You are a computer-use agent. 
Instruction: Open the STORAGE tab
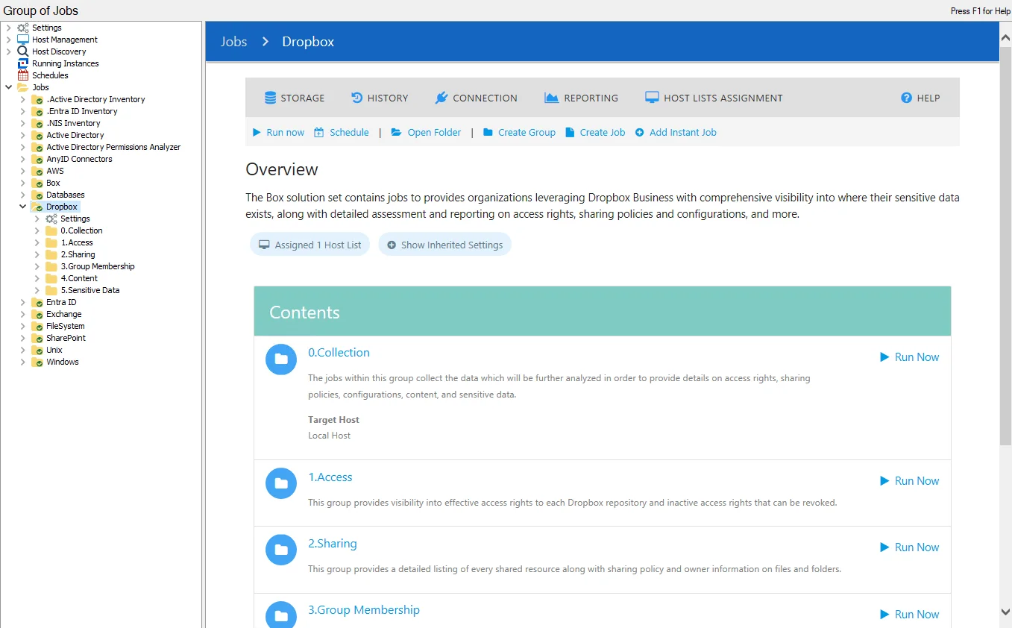tap(295, 98)
